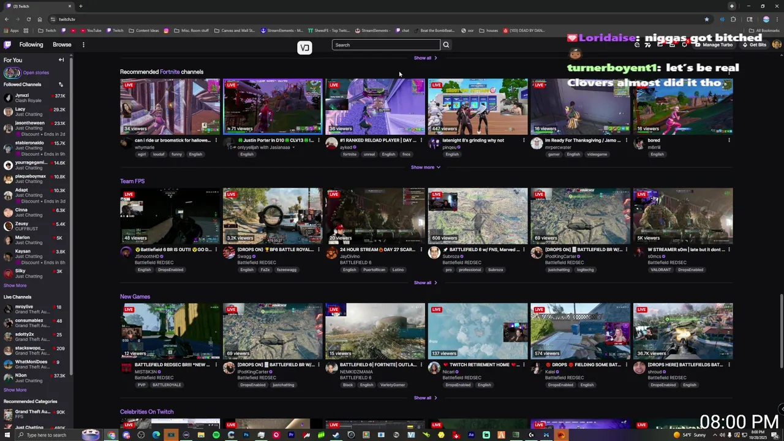Click VarietyGamer tag under NEMKIDZMAMA
Image resolution: width=784 pixels, height=441 pixels.
[393, 385]
